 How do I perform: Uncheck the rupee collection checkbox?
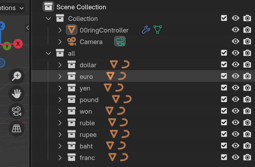pos(224,134)
